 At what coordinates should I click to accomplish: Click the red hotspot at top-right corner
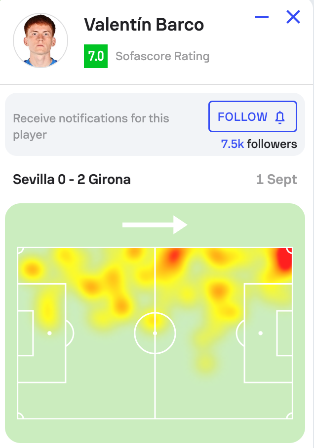click(285, 260)
